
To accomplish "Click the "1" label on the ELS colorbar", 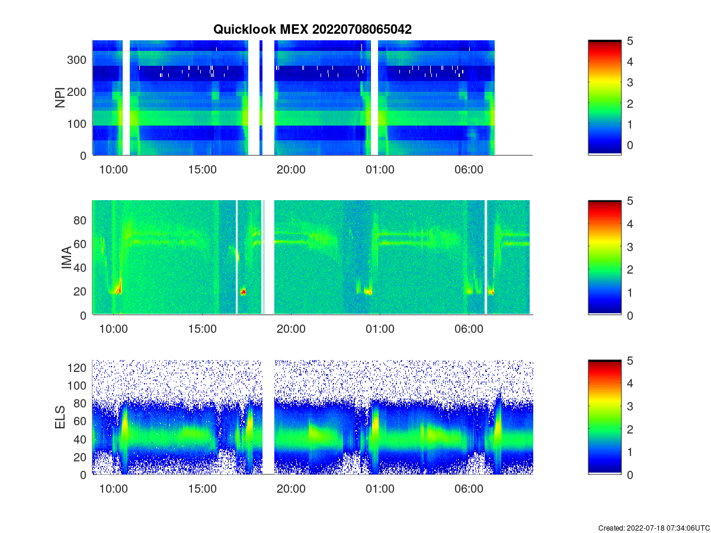I will tap(630, 452).
